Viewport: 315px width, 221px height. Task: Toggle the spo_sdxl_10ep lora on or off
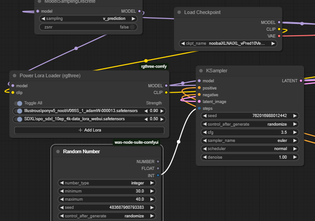tap(19, 119)
